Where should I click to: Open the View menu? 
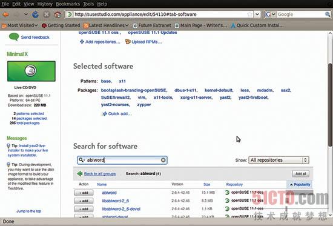click(x=29, y=4)
